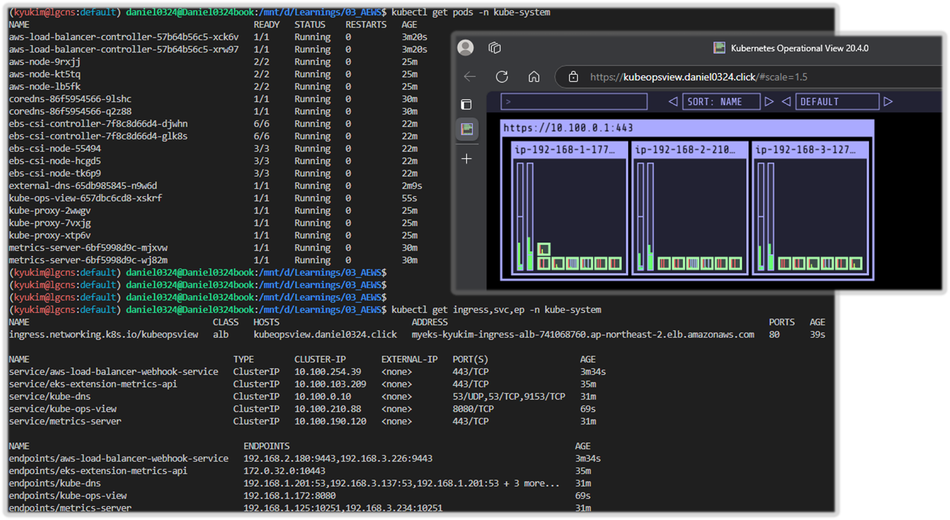Select previous sort option left of SORT: NAME

(673, 101)
